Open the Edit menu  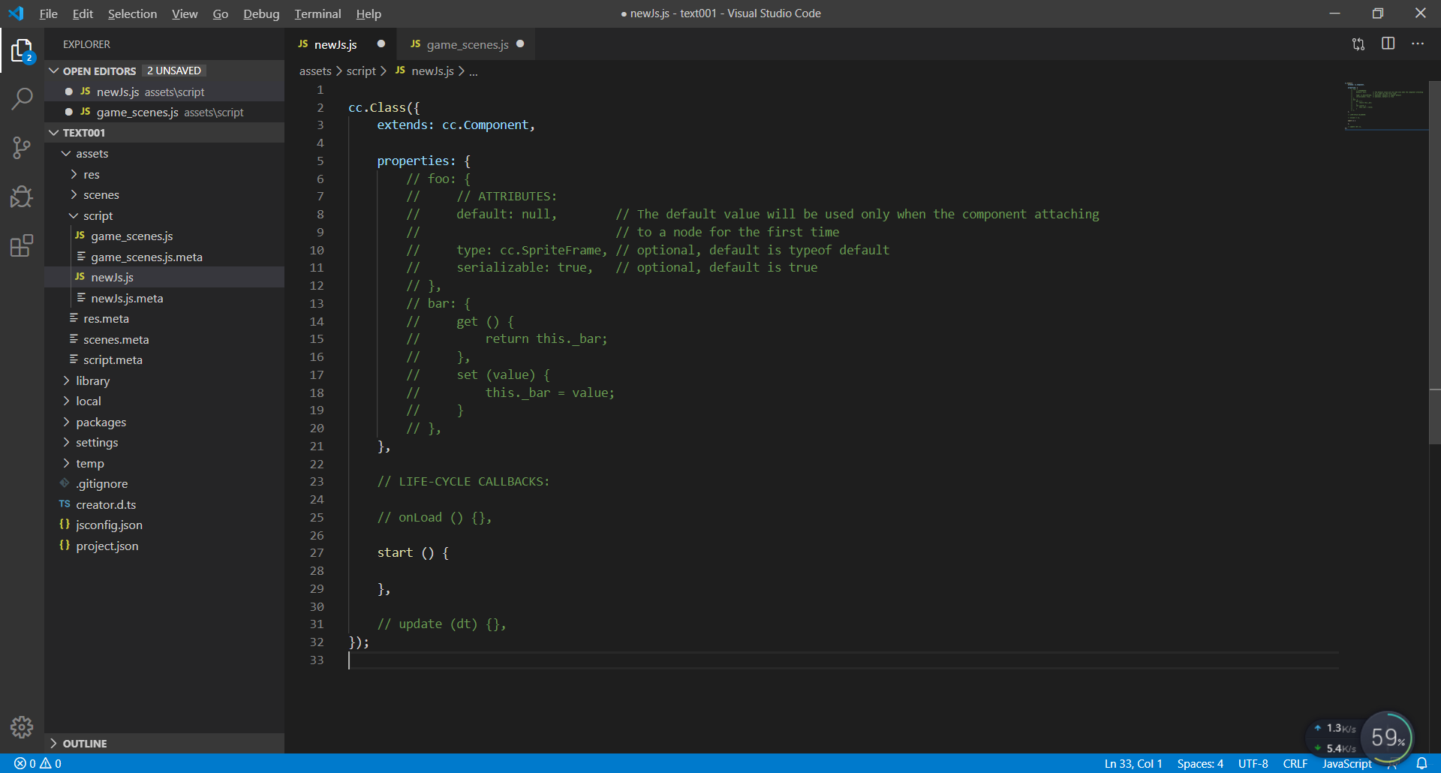click(x=83, y=14)
